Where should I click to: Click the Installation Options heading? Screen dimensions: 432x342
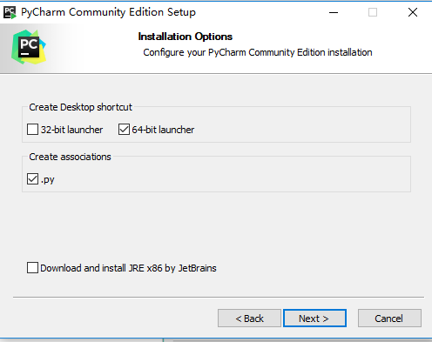click(x=186, y=37)
